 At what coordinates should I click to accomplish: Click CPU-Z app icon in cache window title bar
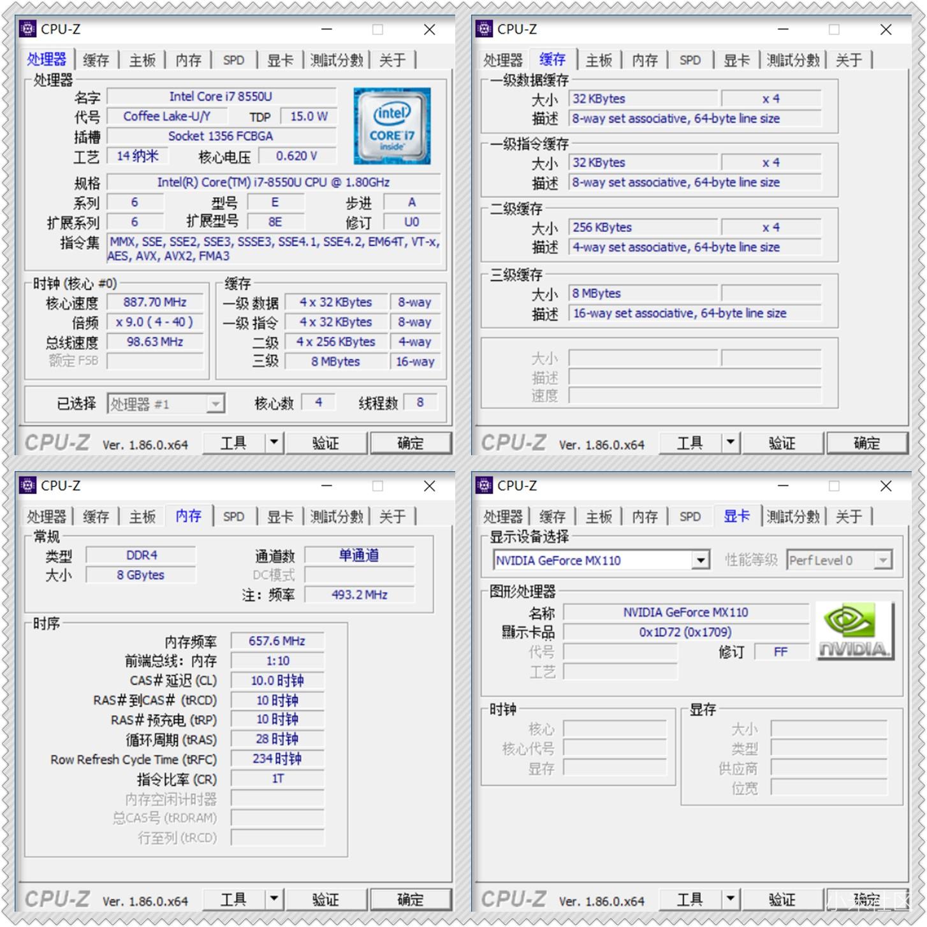[x=485, y=29]
